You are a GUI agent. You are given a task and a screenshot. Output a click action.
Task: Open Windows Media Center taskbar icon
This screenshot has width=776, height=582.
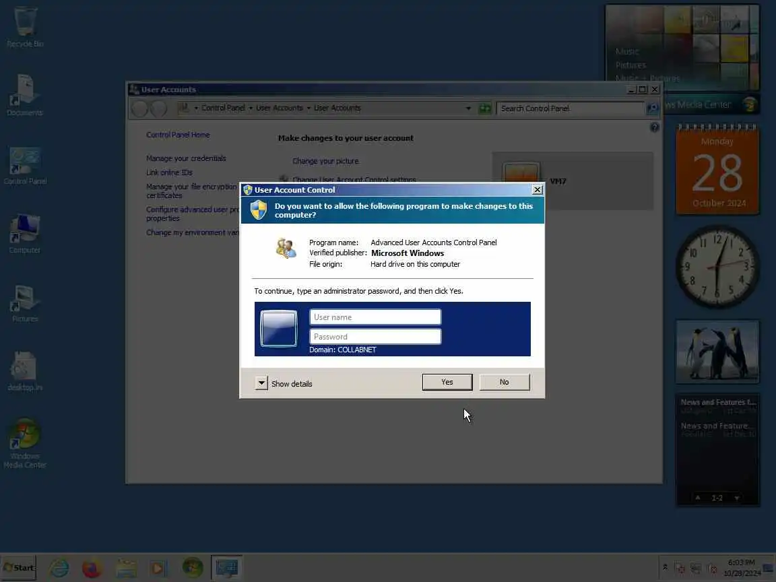click(193, 568)
